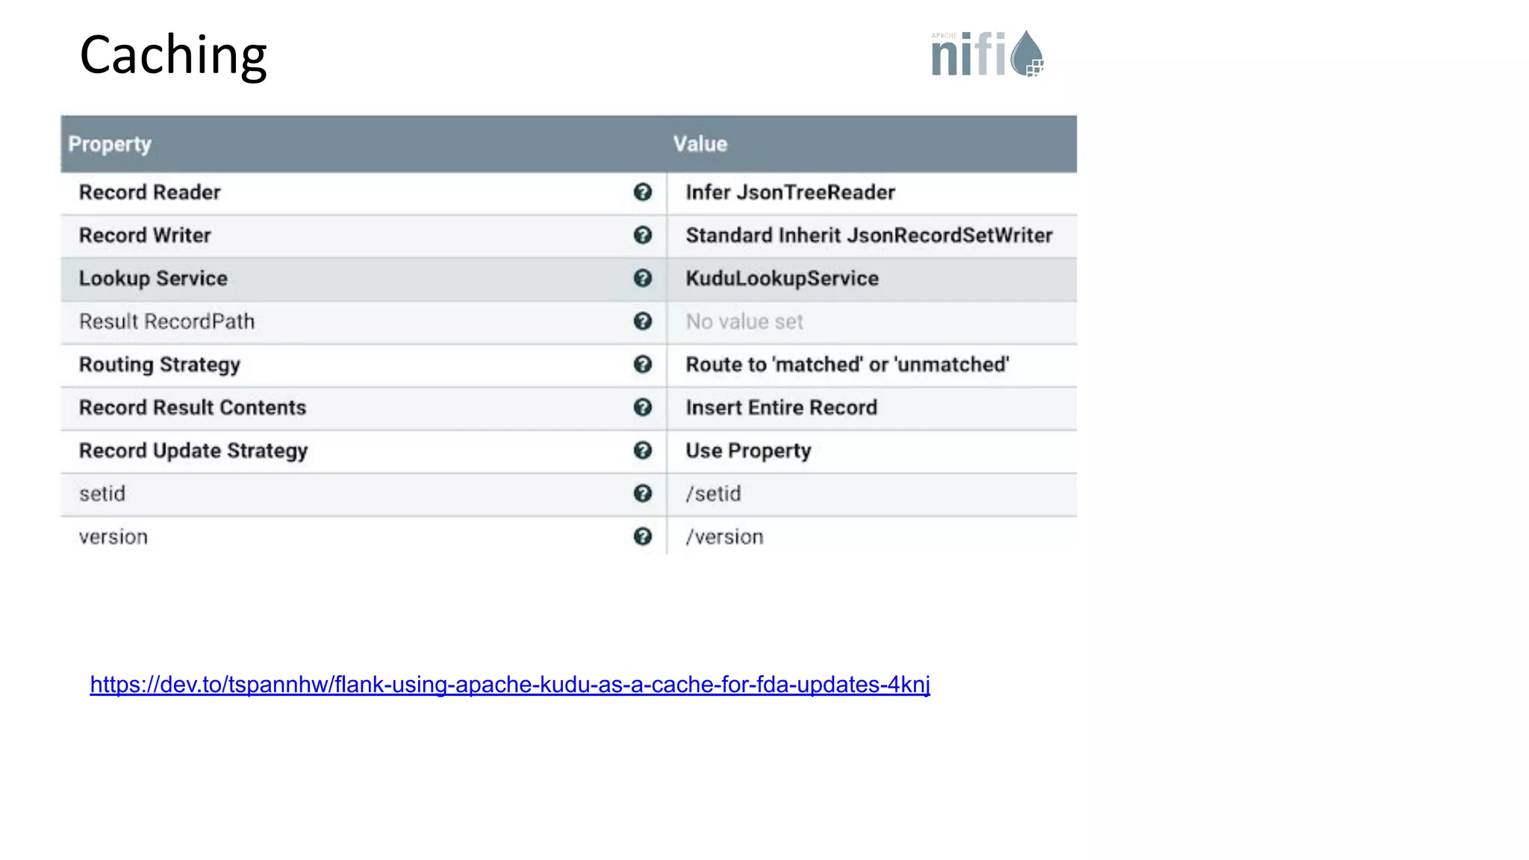Select the KuduLookupService value
The image size is (1529, 860).
click(x=782, y=278)
